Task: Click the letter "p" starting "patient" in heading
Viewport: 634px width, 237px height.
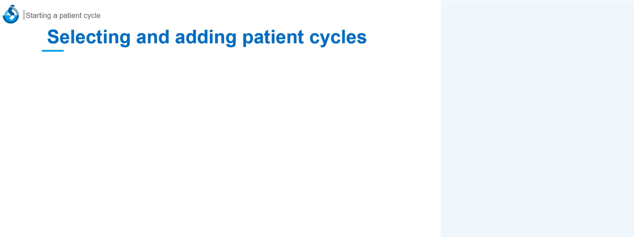Action: 247,38
